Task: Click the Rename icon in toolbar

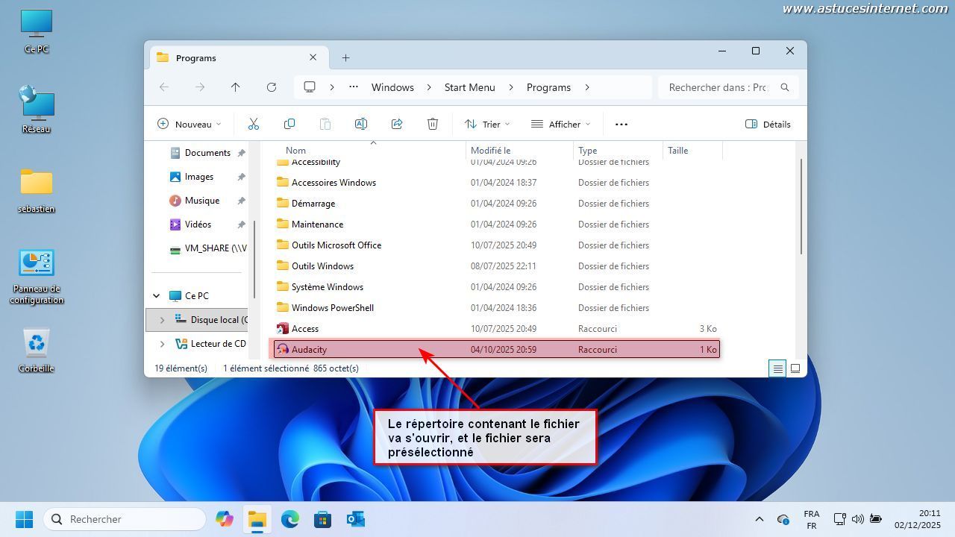Action: point(361,124)
